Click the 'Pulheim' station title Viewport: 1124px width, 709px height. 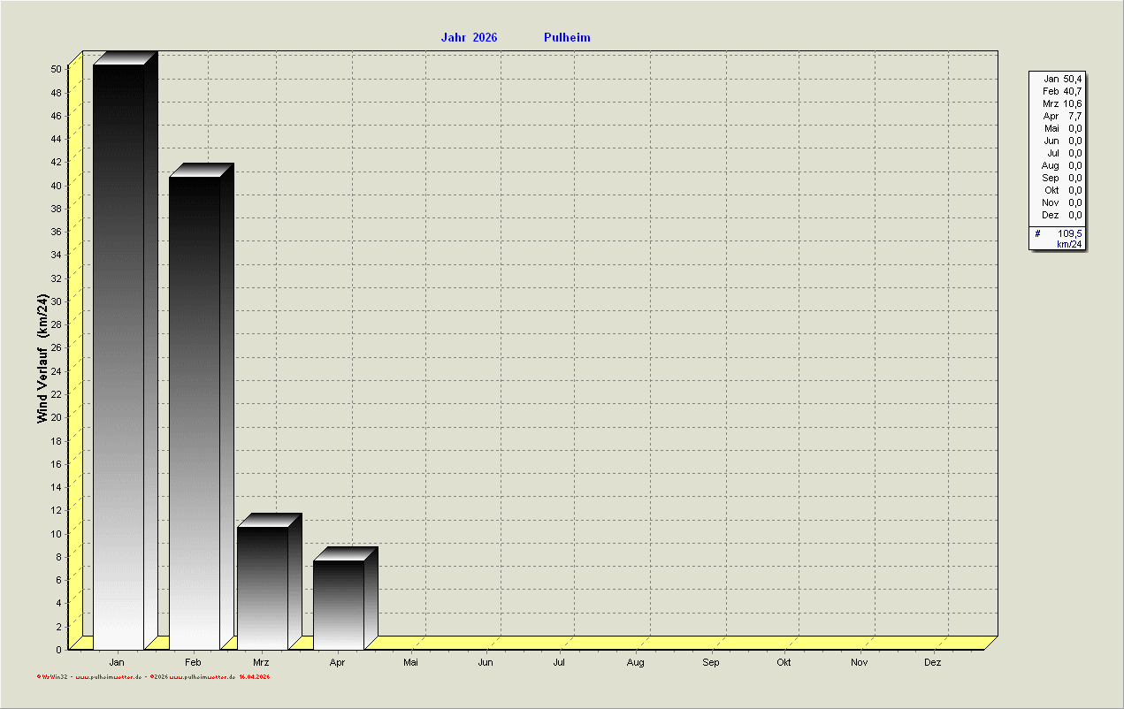pos(567,37)
